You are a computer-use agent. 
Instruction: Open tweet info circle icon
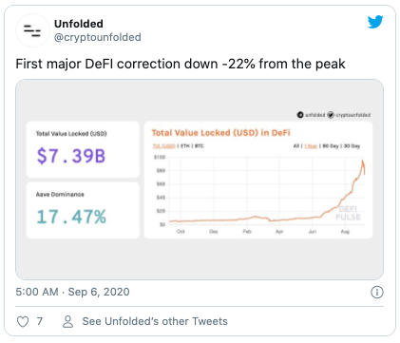tap(377, 292)
